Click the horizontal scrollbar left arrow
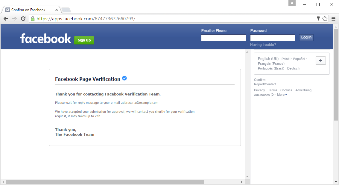The image size is (339, 185). click(x=3, y=182)
